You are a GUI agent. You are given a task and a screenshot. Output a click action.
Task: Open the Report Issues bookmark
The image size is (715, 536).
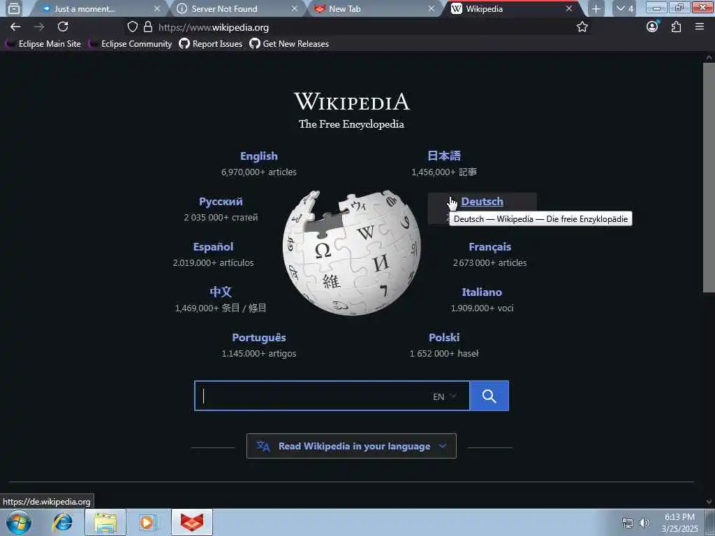pyautogui.click(x=211, y=44)
